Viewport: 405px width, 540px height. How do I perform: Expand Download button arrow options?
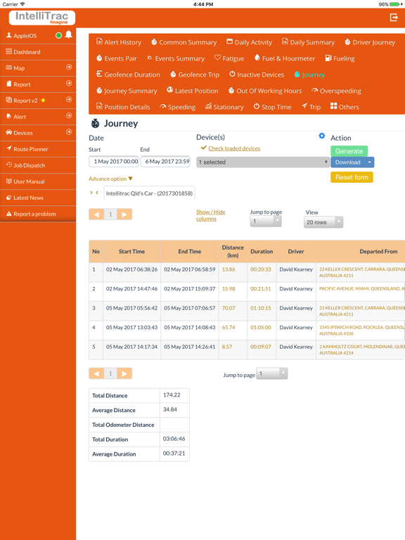point(370,162)
